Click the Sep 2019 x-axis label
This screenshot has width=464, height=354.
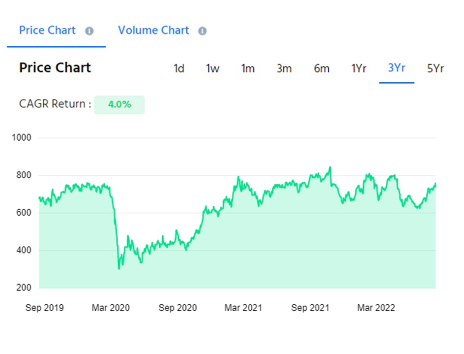pyautogui.click(x=45, y=308)
